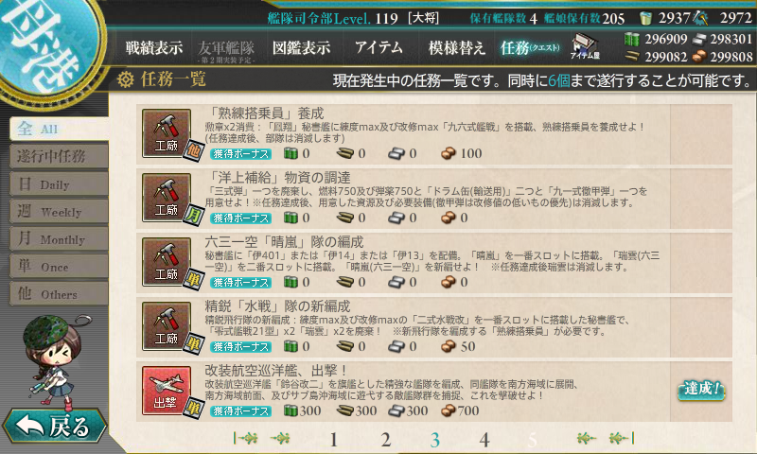This screenshot has height=454, width=757.
Task: Jump to quest page 4
Action: pos(484,440)
